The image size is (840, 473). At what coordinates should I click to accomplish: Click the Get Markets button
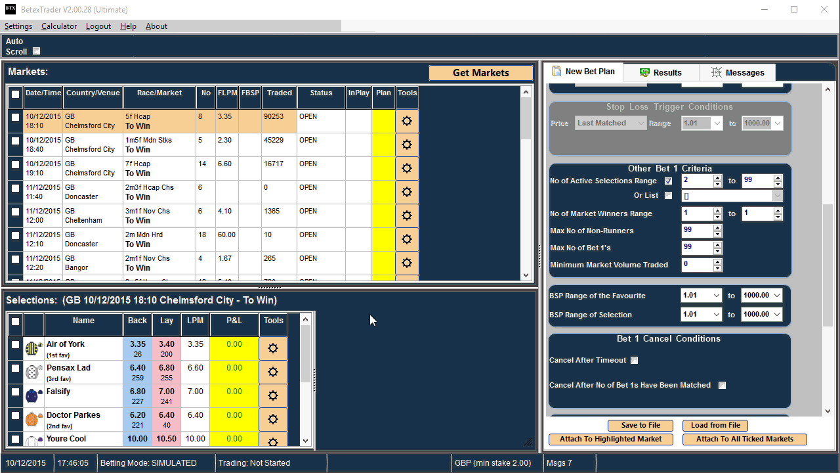point(480,73)
